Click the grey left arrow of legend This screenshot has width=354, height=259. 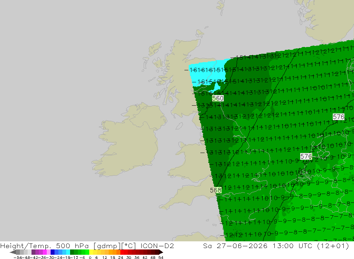coord(13,252)
